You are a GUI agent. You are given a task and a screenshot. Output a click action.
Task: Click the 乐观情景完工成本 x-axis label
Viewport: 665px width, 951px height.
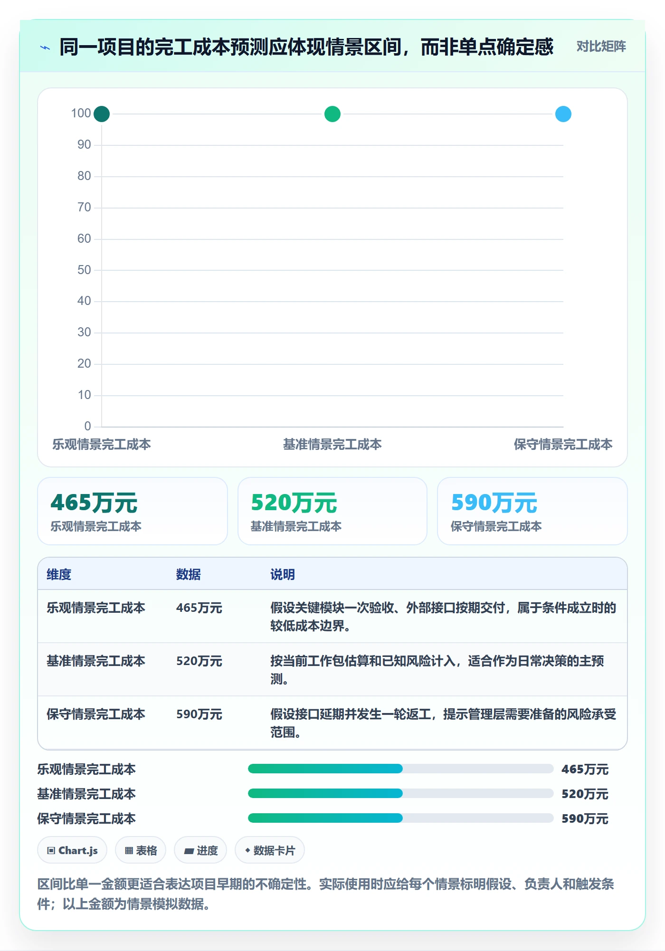coord(102,445)
